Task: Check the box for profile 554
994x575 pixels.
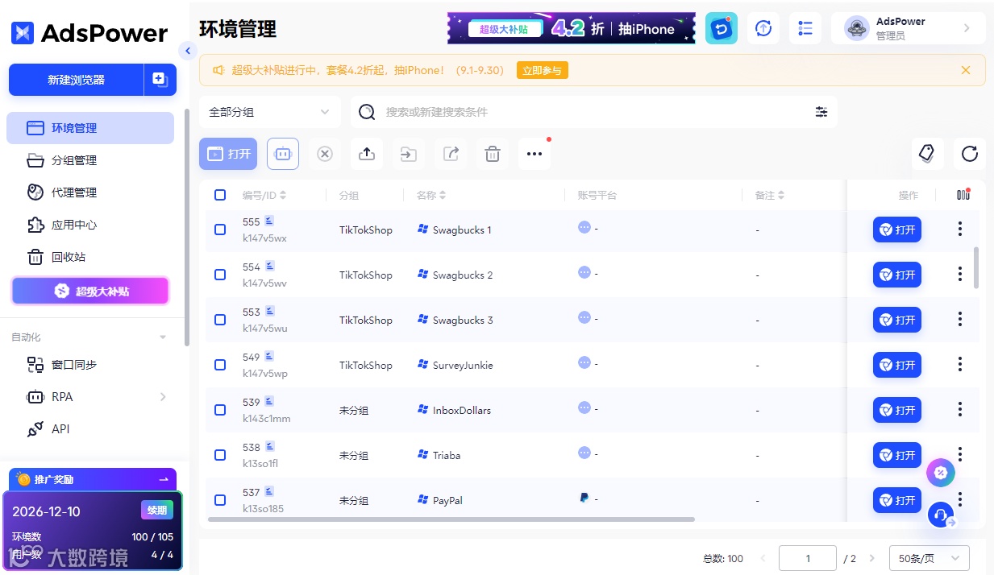Action: pos(220,275)
